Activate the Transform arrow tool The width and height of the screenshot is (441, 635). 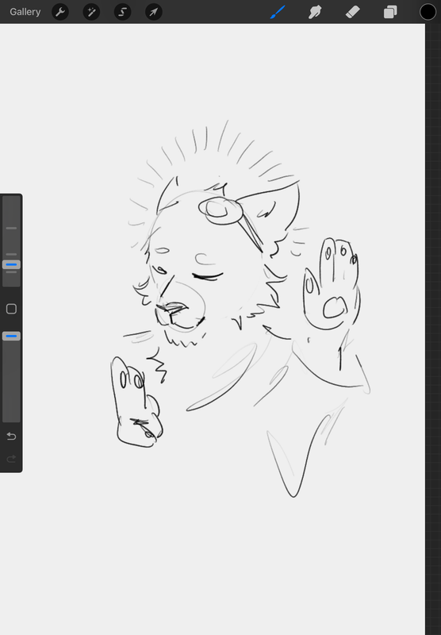(154, 12)
